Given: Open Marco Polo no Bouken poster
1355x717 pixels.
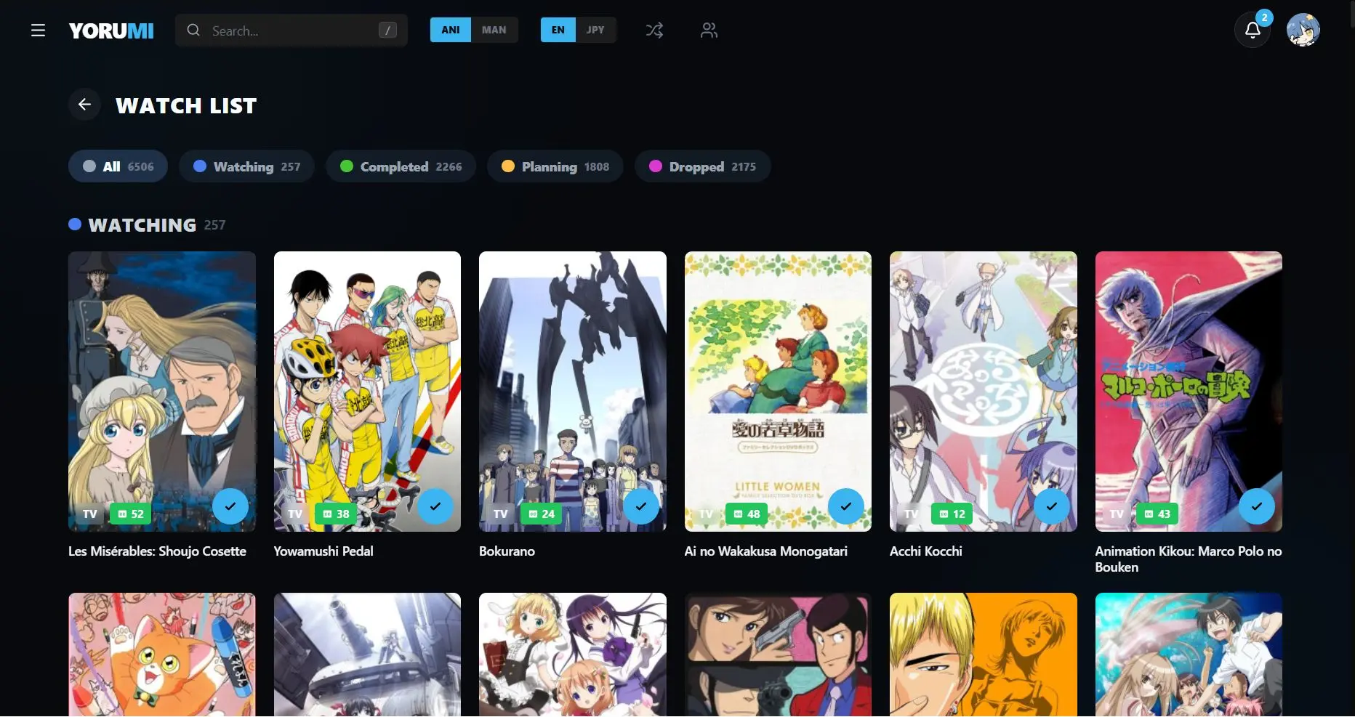Looking at the screenshot, I should click(1189, 392).
